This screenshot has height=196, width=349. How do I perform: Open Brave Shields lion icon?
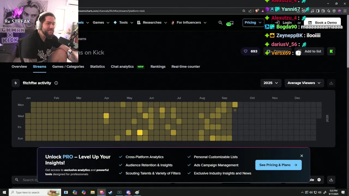257,11
